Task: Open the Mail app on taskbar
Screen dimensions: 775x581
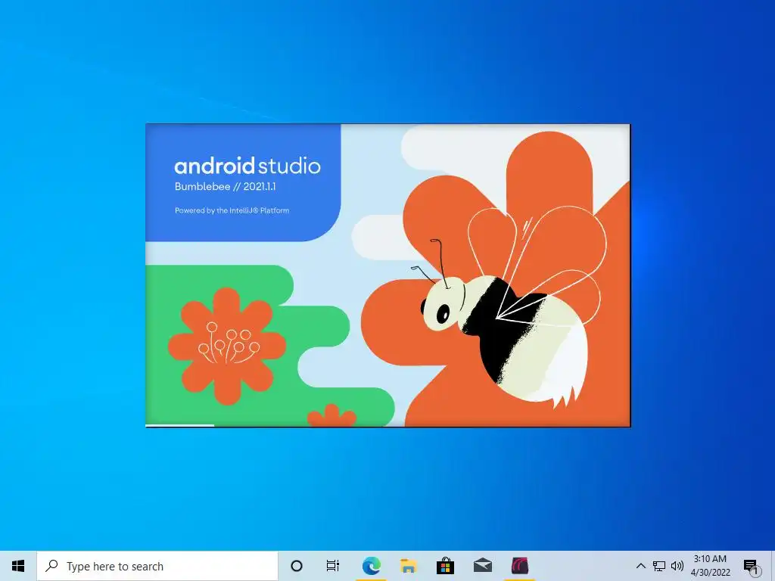Action: point(482,566)
